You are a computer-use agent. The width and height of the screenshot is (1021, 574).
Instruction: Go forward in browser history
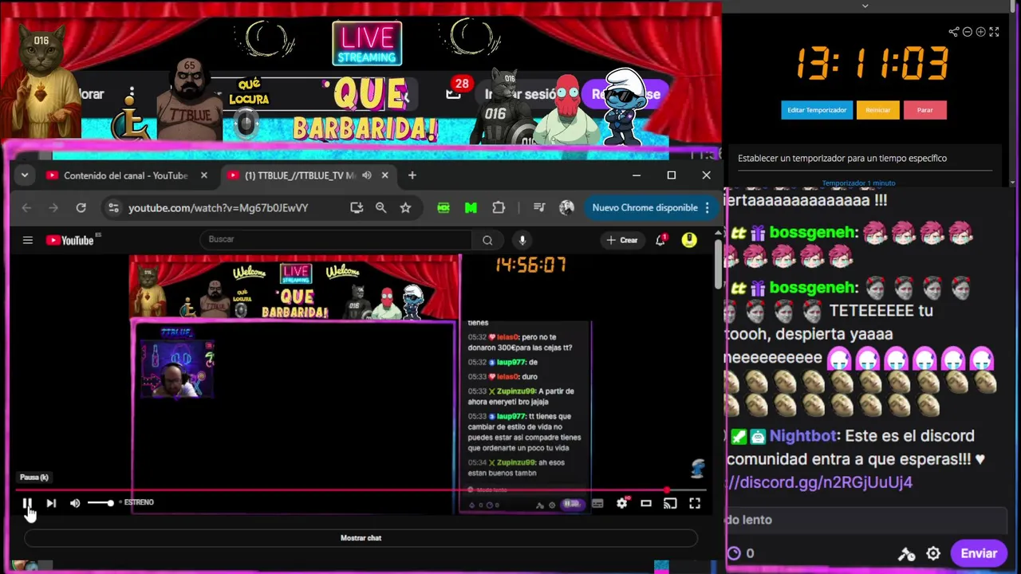tap(53, 208)
